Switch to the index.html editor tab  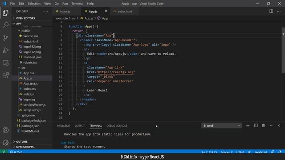(x=125, y=12)
